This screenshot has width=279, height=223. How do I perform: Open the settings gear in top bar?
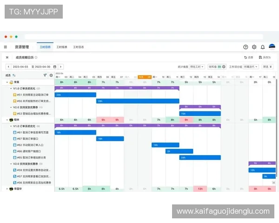click(x=254, y=47)
